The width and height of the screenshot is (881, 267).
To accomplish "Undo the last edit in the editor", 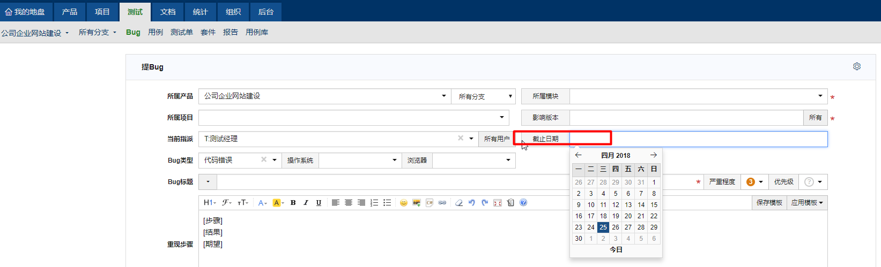I will [472, 203].
